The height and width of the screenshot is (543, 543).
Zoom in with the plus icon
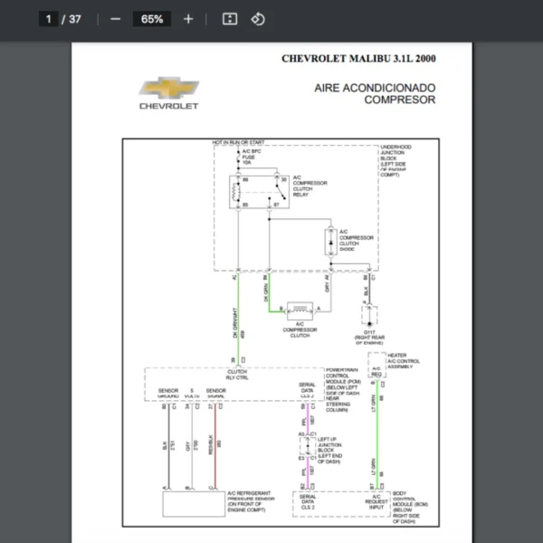188,19
